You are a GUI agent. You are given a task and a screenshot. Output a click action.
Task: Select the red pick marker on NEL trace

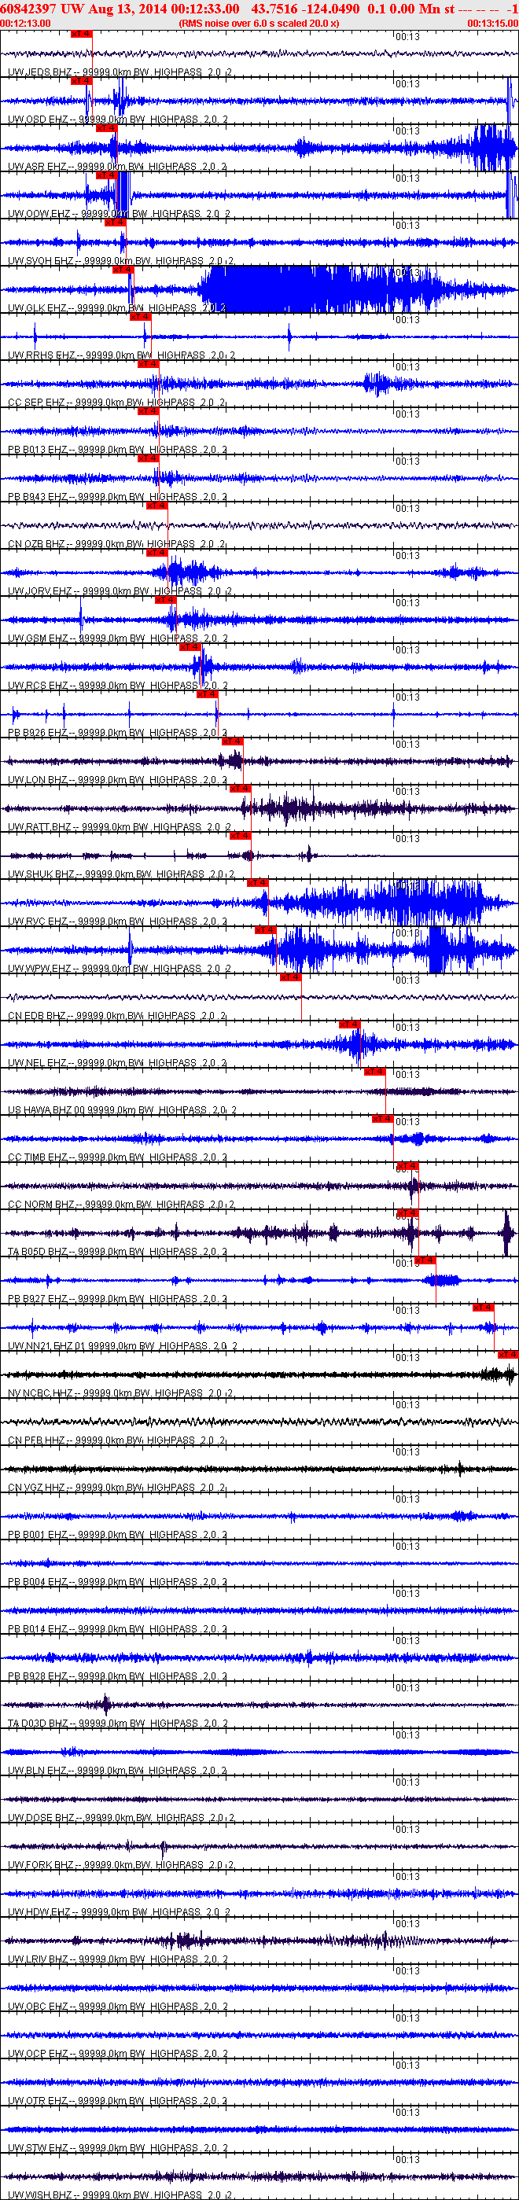click(349, 1024)
